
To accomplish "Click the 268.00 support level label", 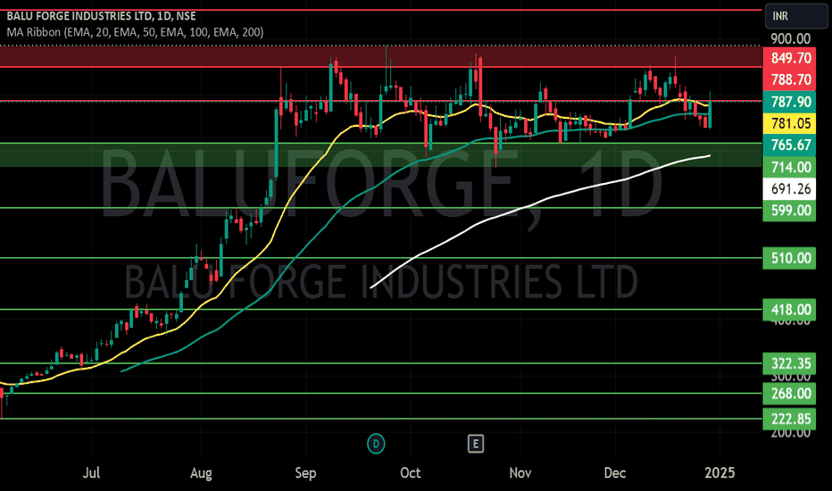I will (789, 394).
